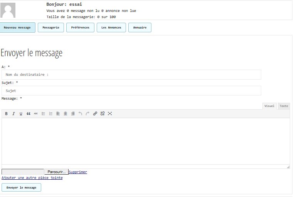Click the attachment file path field
The height and width of the screenshot is (197, 294).
click(x=23, y=172)
